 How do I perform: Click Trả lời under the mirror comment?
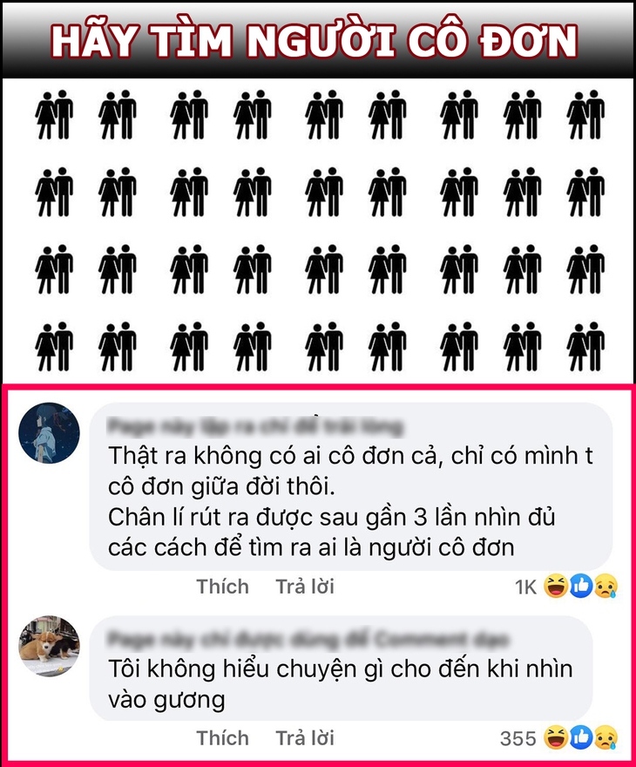305,738
